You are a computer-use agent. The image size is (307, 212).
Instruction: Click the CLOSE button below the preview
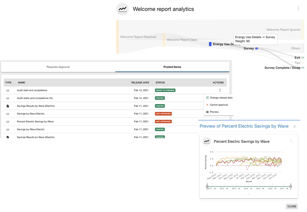tap(291, 206)
